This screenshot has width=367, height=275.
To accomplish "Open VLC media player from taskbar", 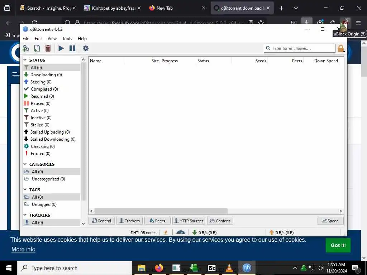I will tap(229, 268).
